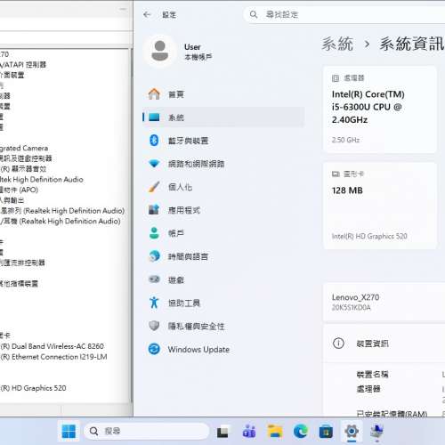Open 帳戶 accounts settings
The width and height of the screenshot is (445, 445).
[x=223, y=233]
